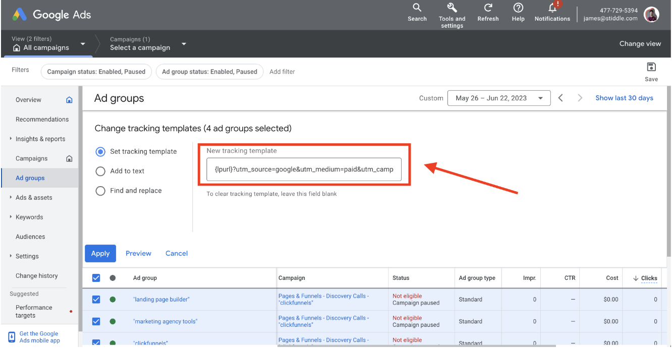
Task: Open the All campaigns view dropdown
Action: coord(83,44)
